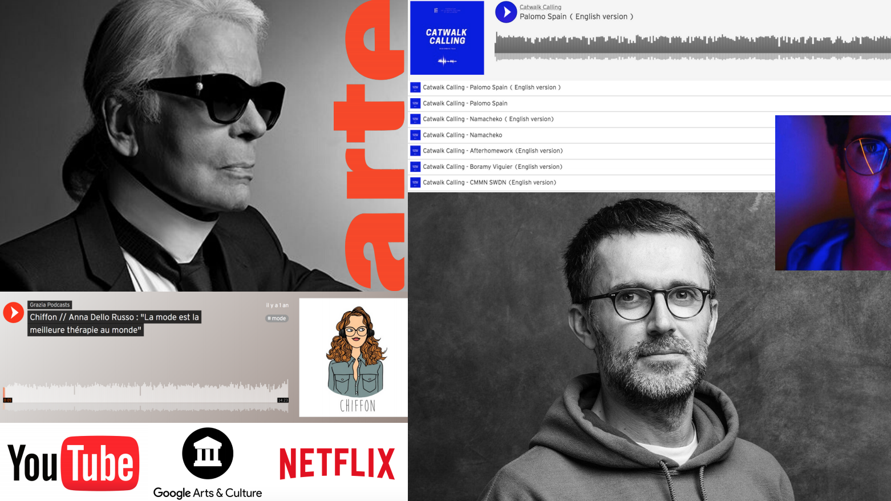Click the #mode tag
The image size is (891, 501).
[x=277, y=318]
